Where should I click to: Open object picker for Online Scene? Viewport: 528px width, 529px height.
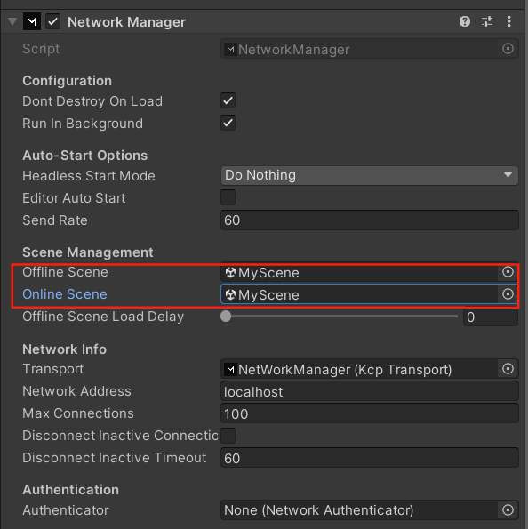click(508, 294)
